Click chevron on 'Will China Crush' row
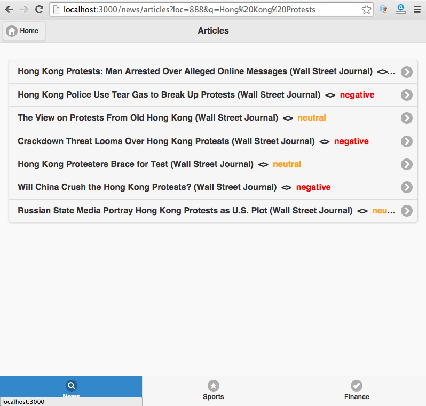This screenshot has width=426, height=406. tap(407, 187)
